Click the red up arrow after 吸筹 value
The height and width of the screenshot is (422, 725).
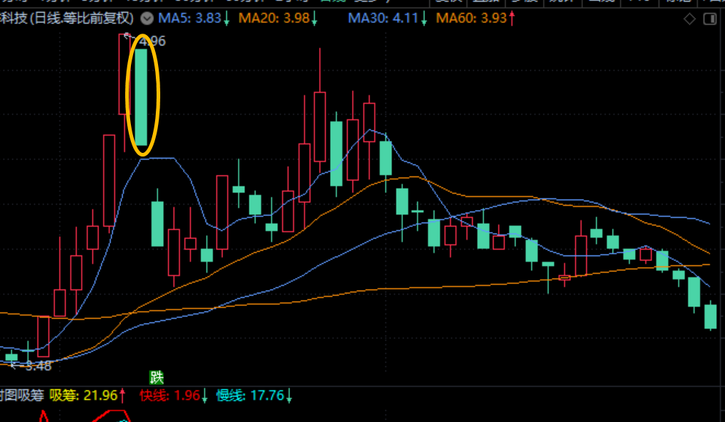pos(123,396)
